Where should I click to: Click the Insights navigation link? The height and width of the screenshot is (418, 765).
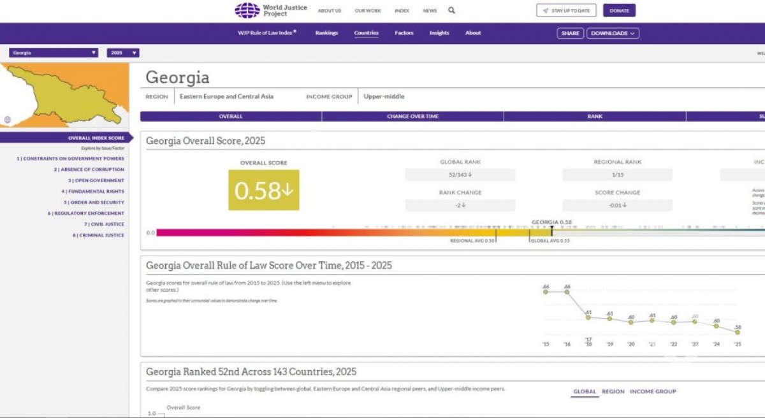coord(439,33)
